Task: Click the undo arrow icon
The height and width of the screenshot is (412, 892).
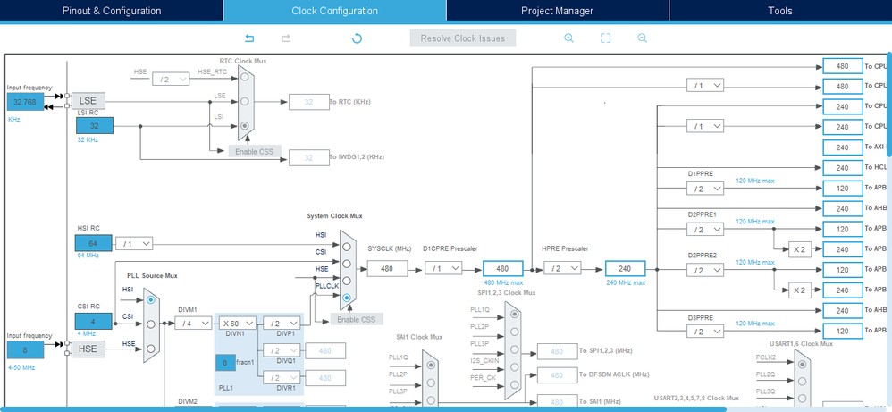Action: tap(249, 38)
